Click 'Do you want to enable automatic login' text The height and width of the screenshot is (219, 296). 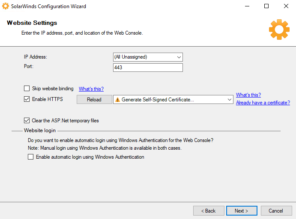[x=120, y=140]
